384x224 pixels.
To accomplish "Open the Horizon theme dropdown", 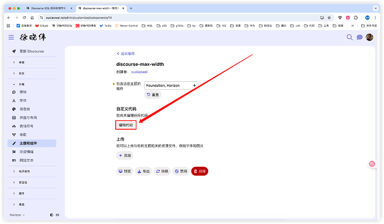I will click(x=19, y=215).
